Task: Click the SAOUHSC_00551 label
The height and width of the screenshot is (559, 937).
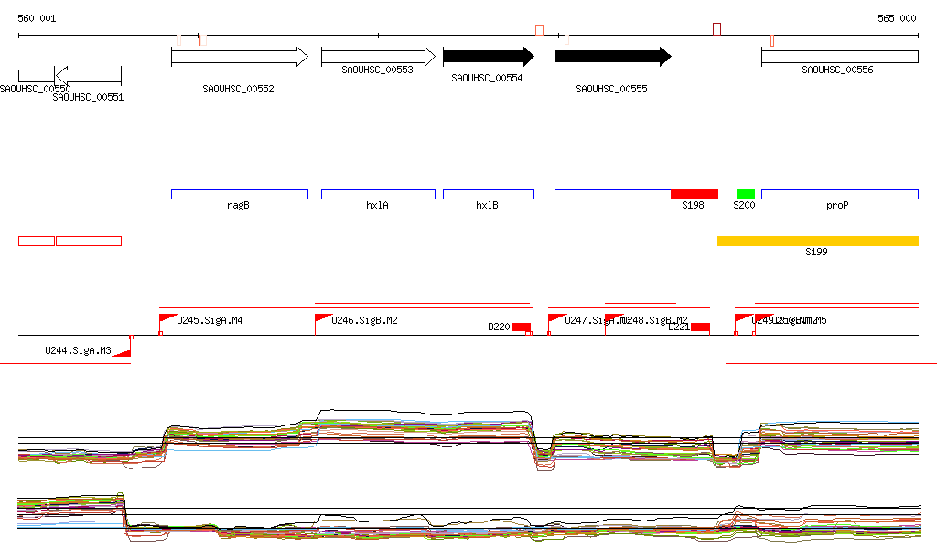Action: pos(88,97)
